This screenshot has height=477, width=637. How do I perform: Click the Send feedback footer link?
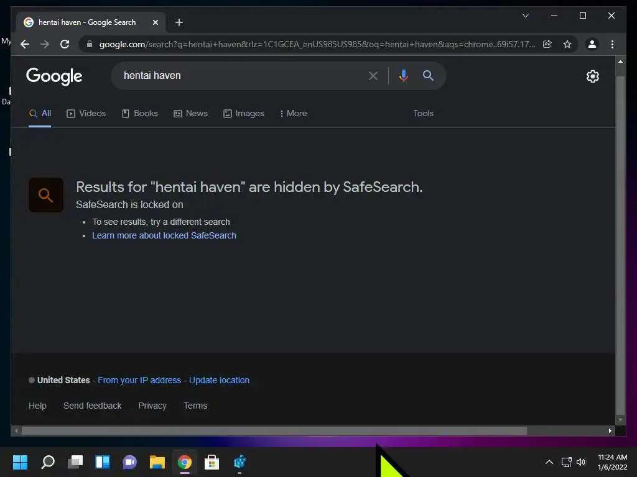click(x=92, y=406)
